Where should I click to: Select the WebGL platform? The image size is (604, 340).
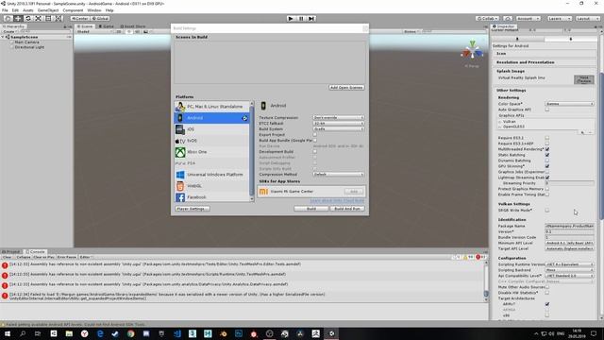[211, 186]
